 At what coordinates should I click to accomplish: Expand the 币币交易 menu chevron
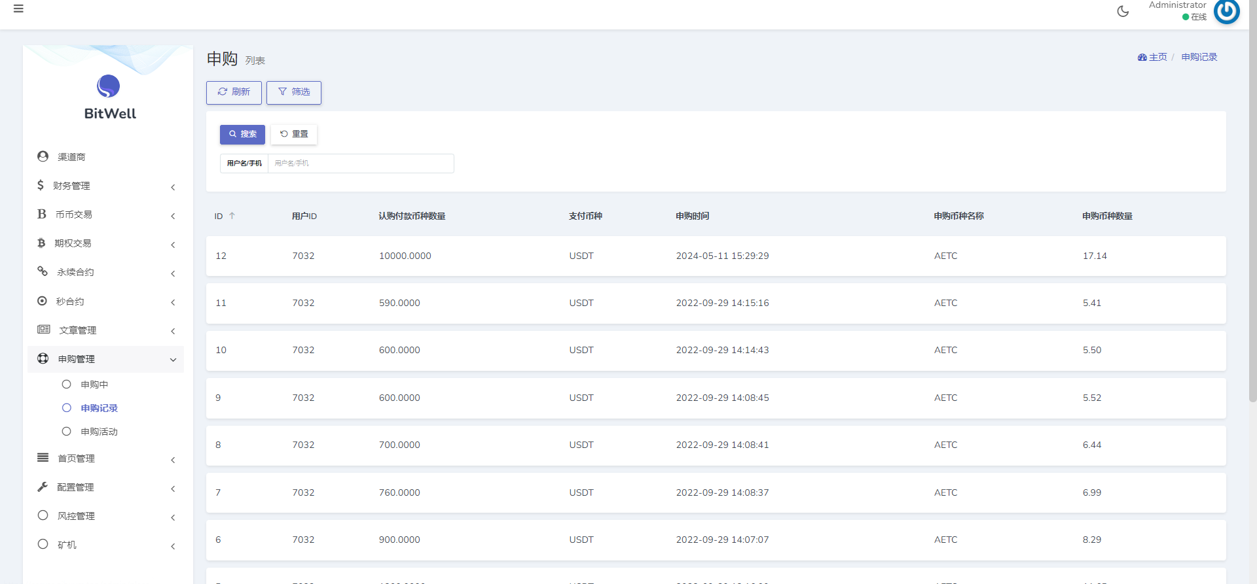173,216
